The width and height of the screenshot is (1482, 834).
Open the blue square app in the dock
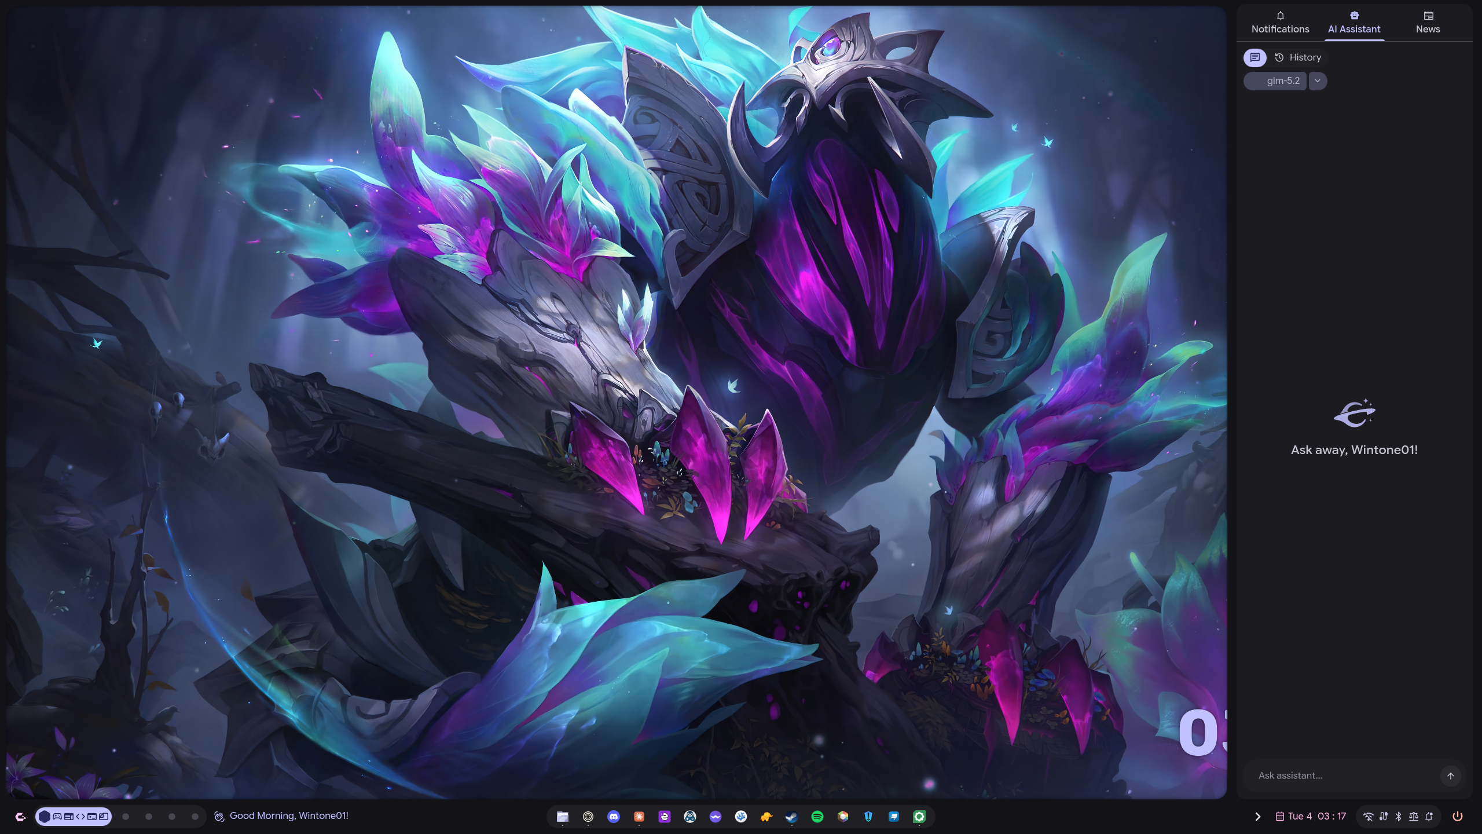coord(894,817)
